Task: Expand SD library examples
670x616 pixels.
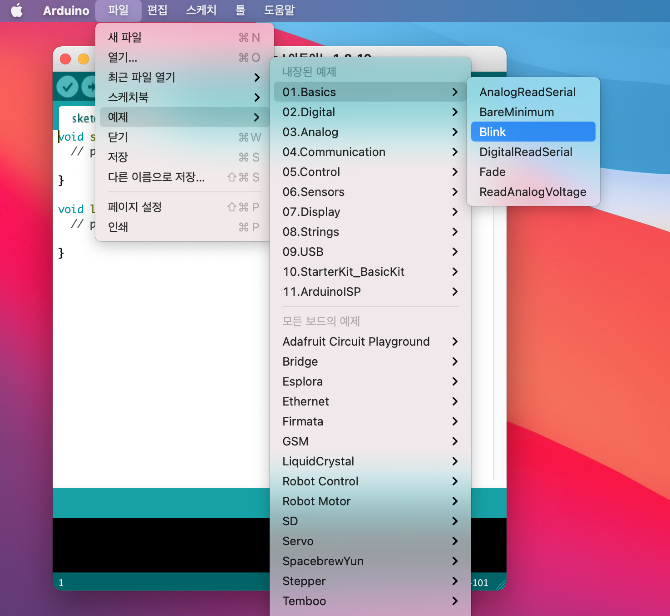Action: pyautogui.click(x=370, y=521)
